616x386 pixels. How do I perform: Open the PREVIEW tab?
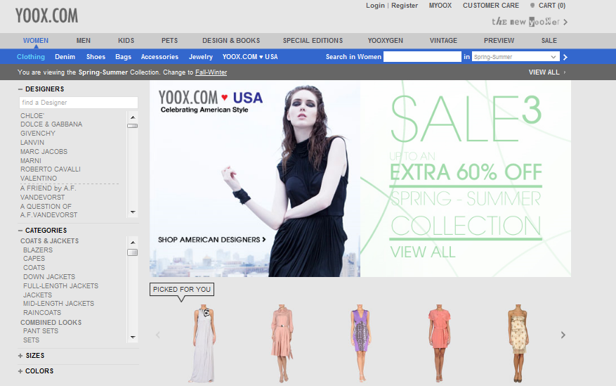(499, 41)
